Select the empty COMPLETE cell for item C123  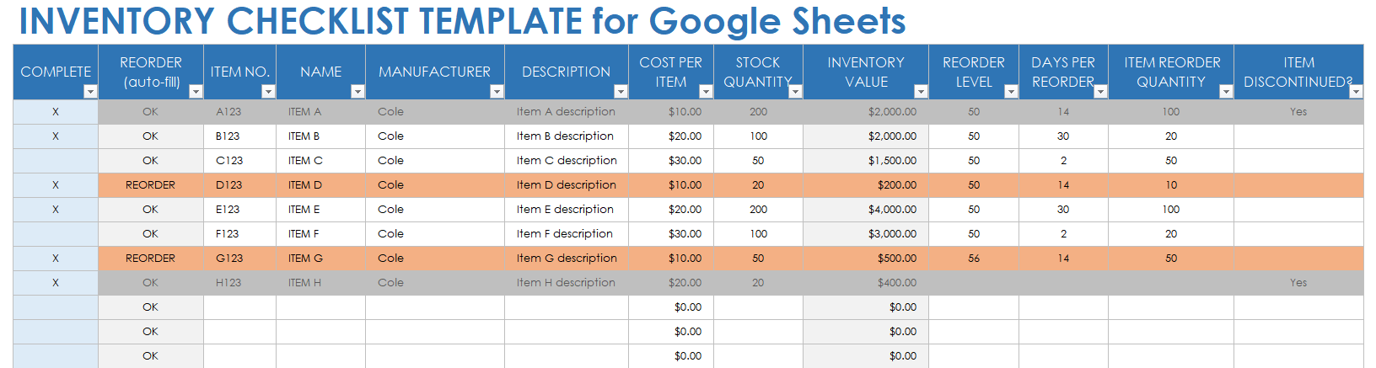pos(56,161)
